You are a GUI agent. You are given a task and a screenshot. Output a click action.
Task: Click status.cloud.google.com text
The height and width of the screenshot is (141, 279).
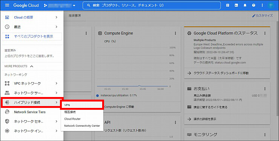tap(230, 62)
